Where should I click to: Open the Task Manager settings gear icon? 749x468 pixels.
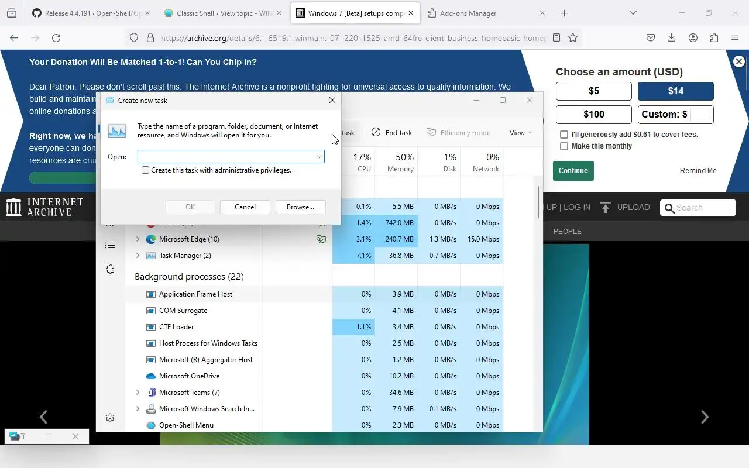[x=110, y=418]
